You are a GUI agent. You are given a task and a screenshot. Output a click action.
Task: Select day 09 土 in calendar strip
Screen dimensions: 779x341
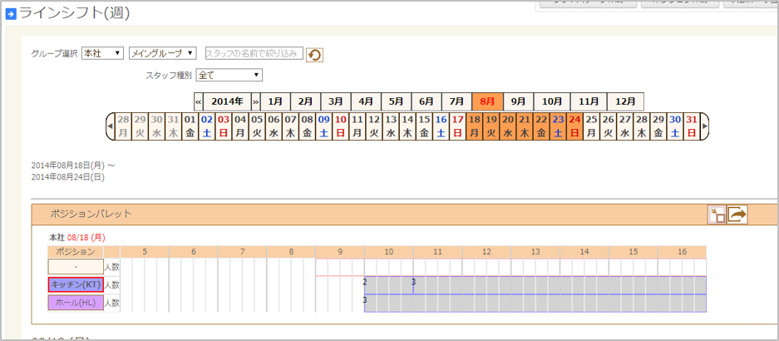click(x=324, y=126)
